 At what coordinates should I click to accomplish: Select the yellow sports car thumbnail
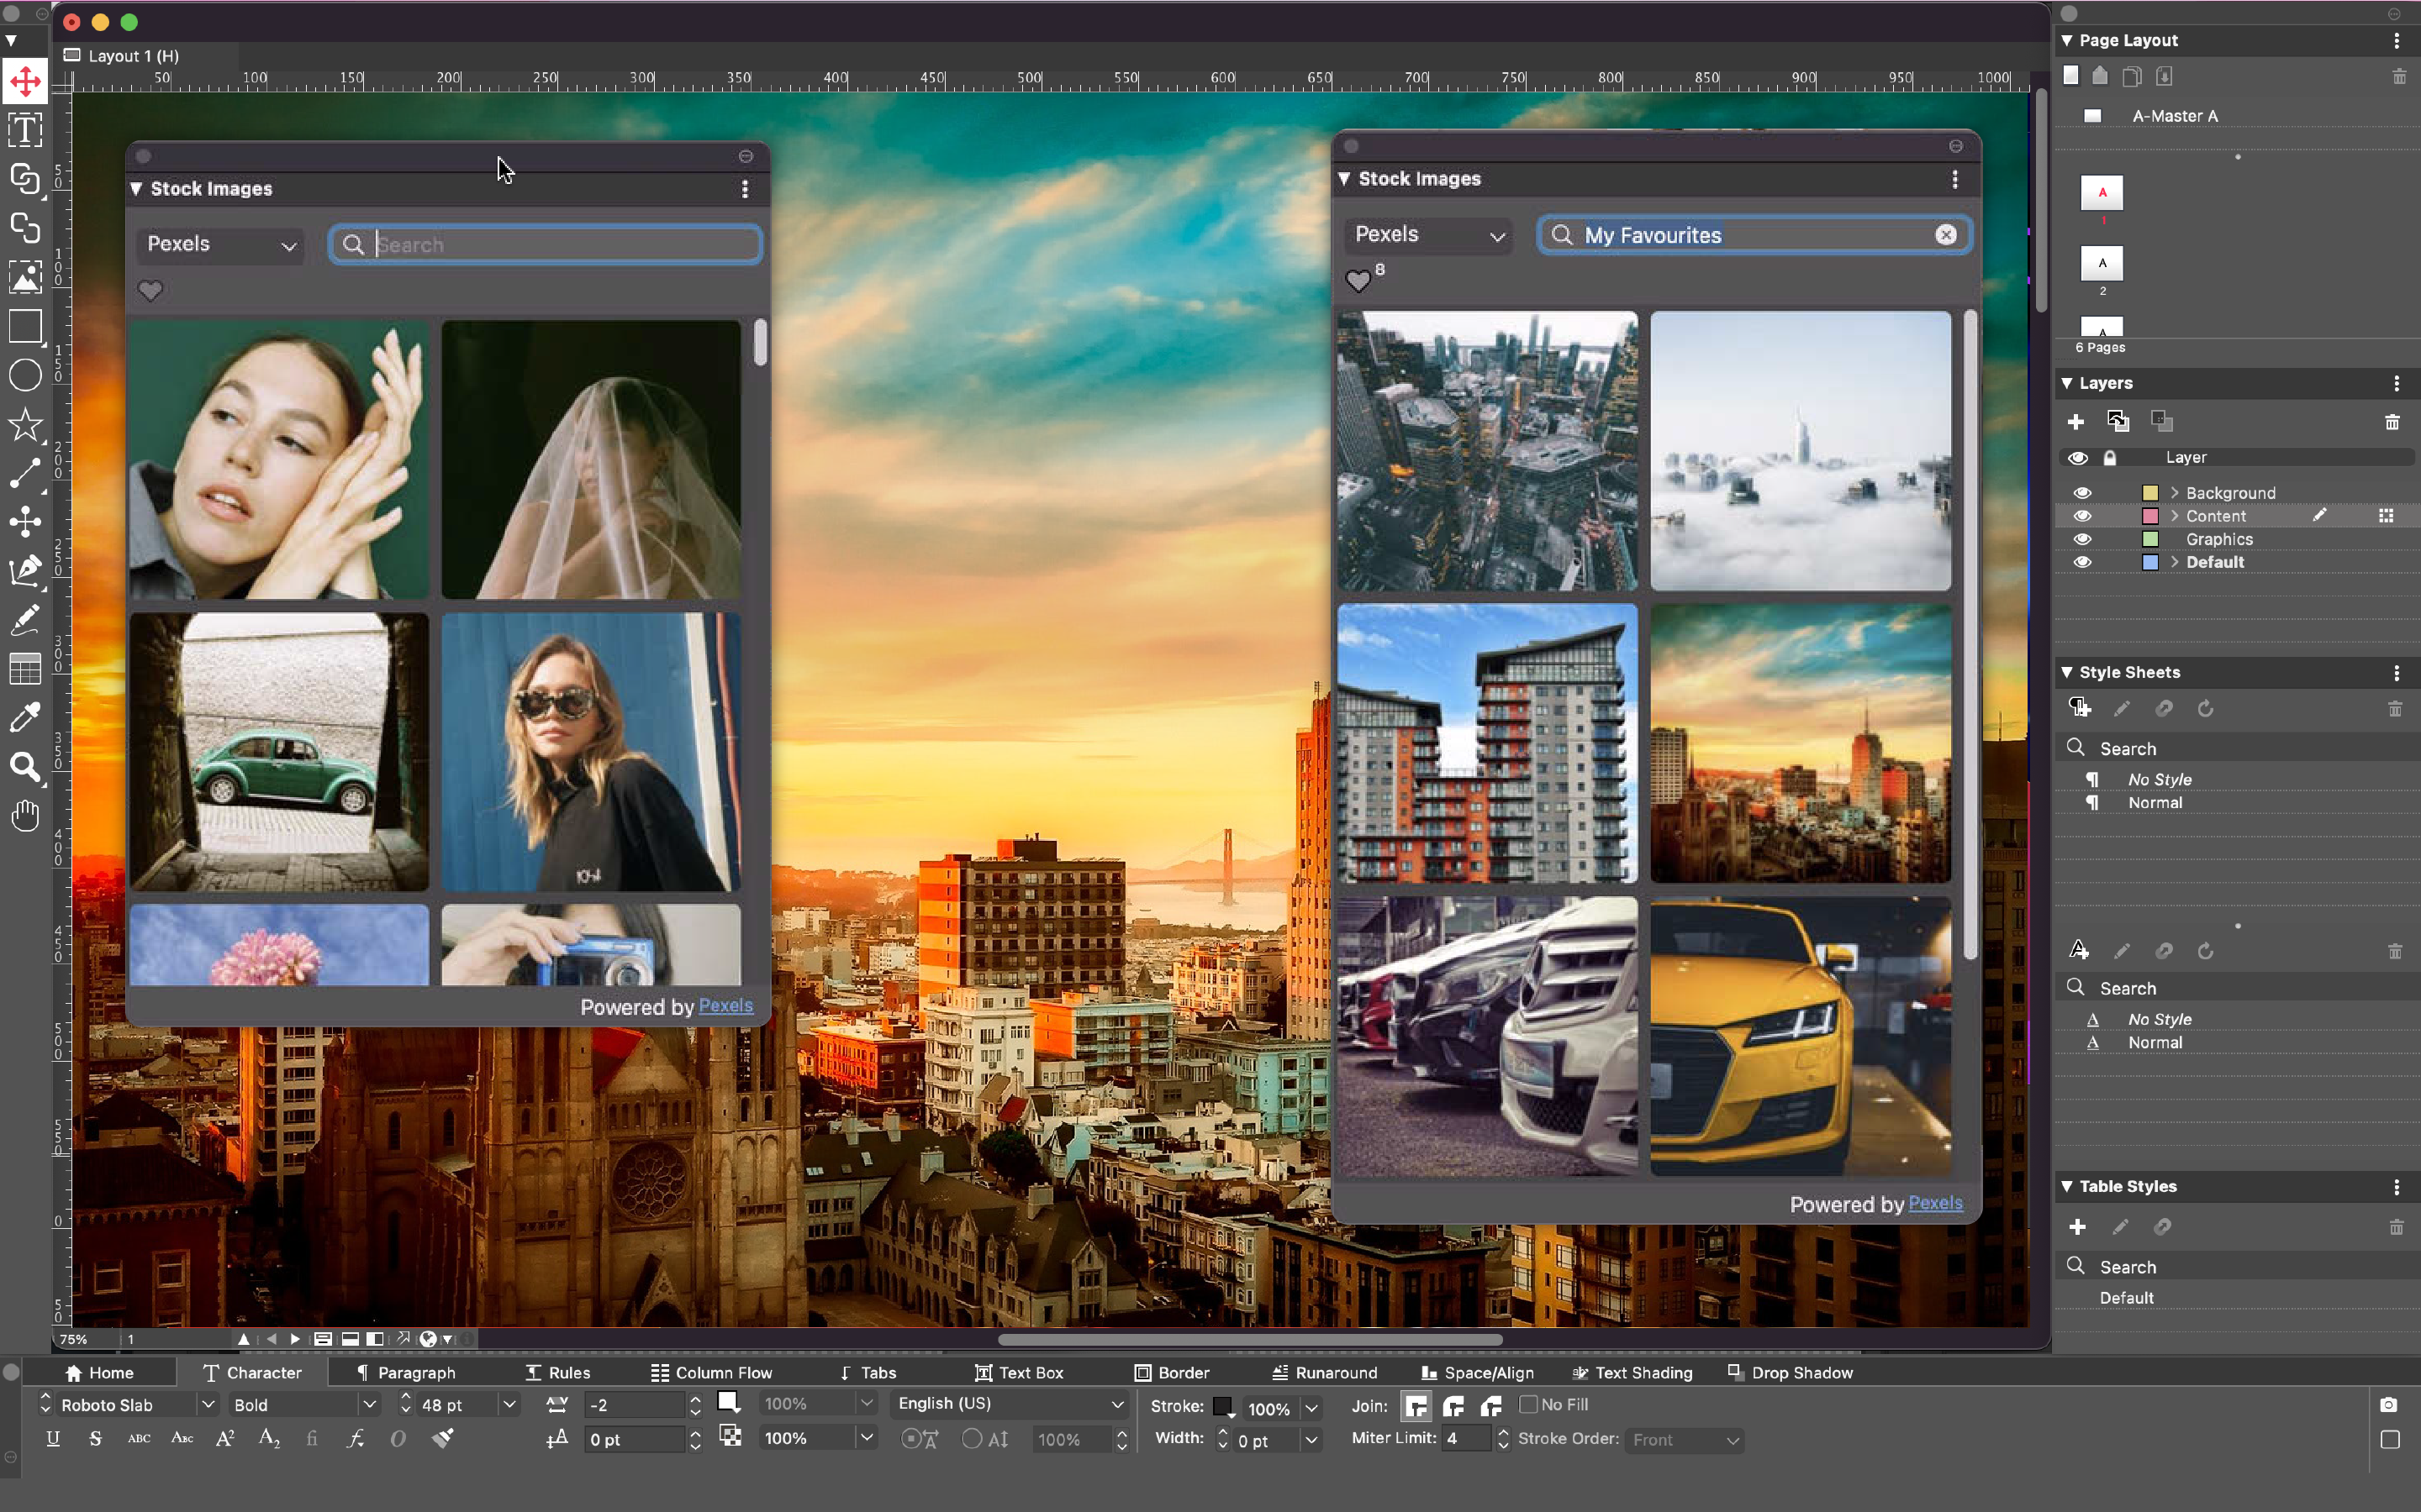click(x=1800, y=1035)
